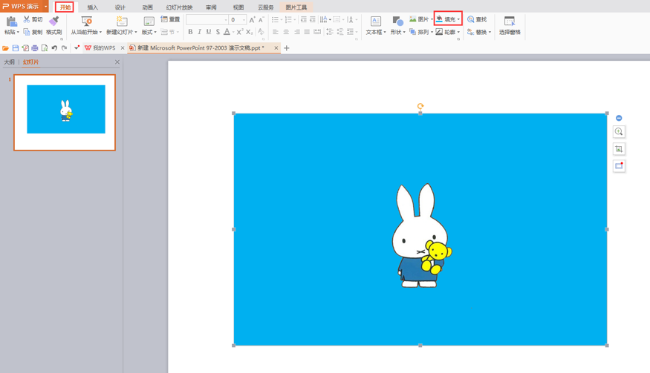This screenshot has width=650, height=373.
Task: Click the increase font size icon
Action: pyautogui.click(x=252, y=19)
